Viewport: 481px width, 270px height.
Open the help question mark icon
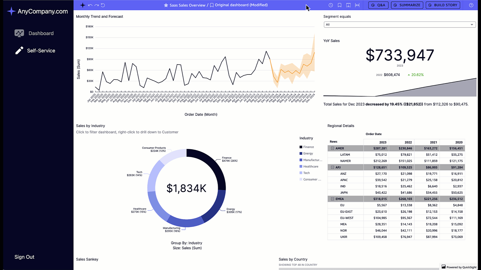471,5
